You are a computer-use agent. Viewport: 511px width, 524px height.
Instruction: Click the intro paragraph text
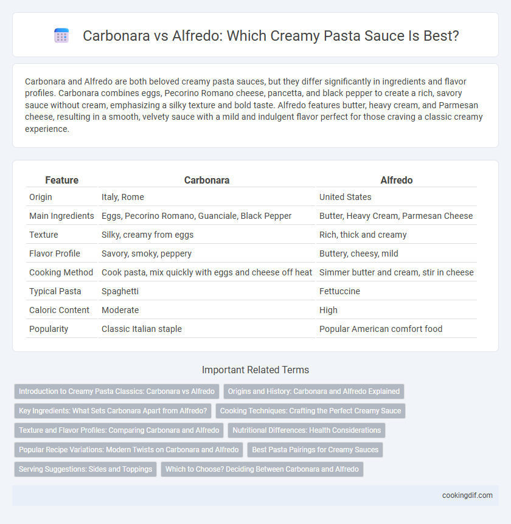pos(255,105)
